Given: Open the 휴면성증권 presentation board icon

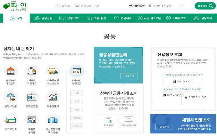Looking at the screenshot, I should (x=32, y=97).
